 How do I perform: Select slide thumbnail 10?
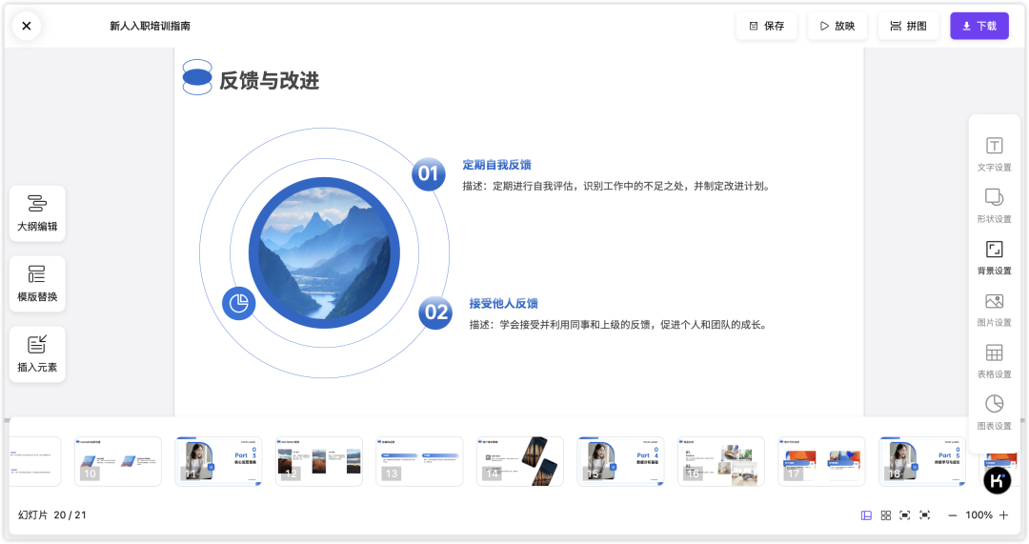(118, 461)
